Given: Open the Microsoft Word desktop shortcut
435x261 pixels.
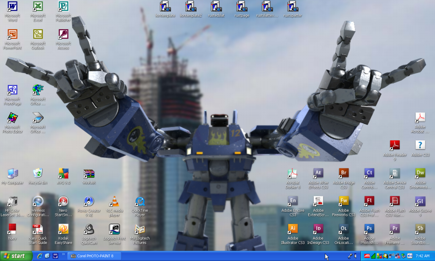Looking at the screenshot, I should click(x=12, y=7).
